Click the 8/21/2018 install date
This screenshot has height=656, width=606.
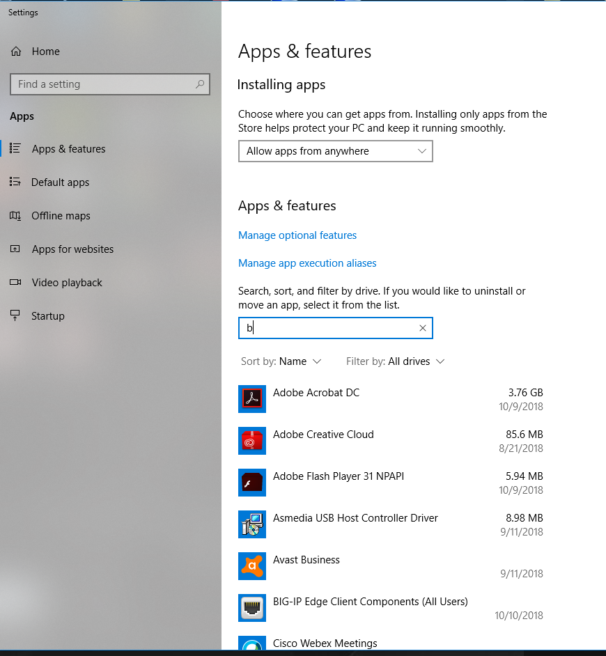coord(521,448)
